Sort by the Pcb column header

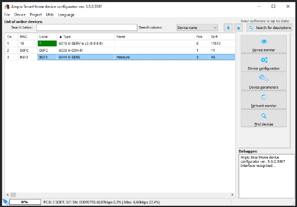201,36
